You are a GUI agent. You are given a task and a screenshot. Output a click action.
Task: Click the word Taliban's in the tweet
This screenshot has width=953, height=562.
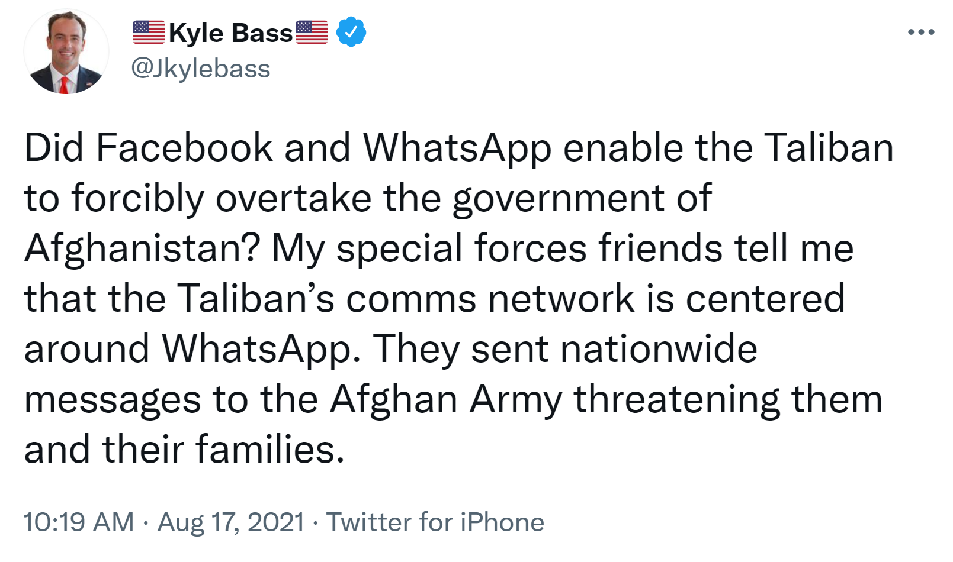tap(255, 298)
